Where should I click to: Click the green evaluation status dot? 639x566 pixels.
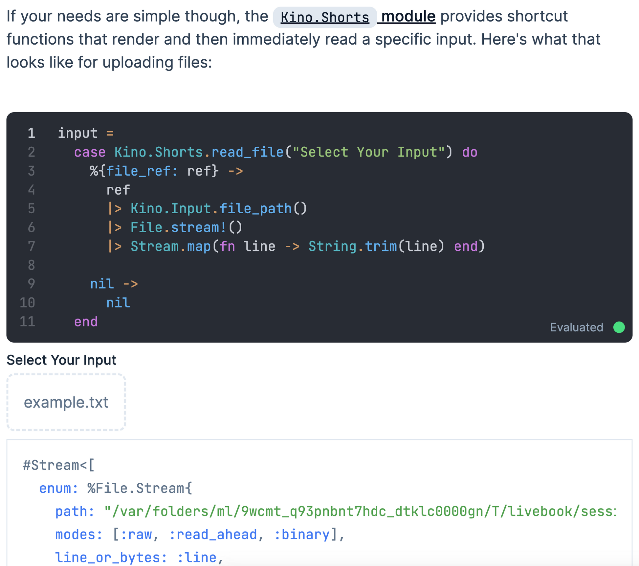[619, 327]
